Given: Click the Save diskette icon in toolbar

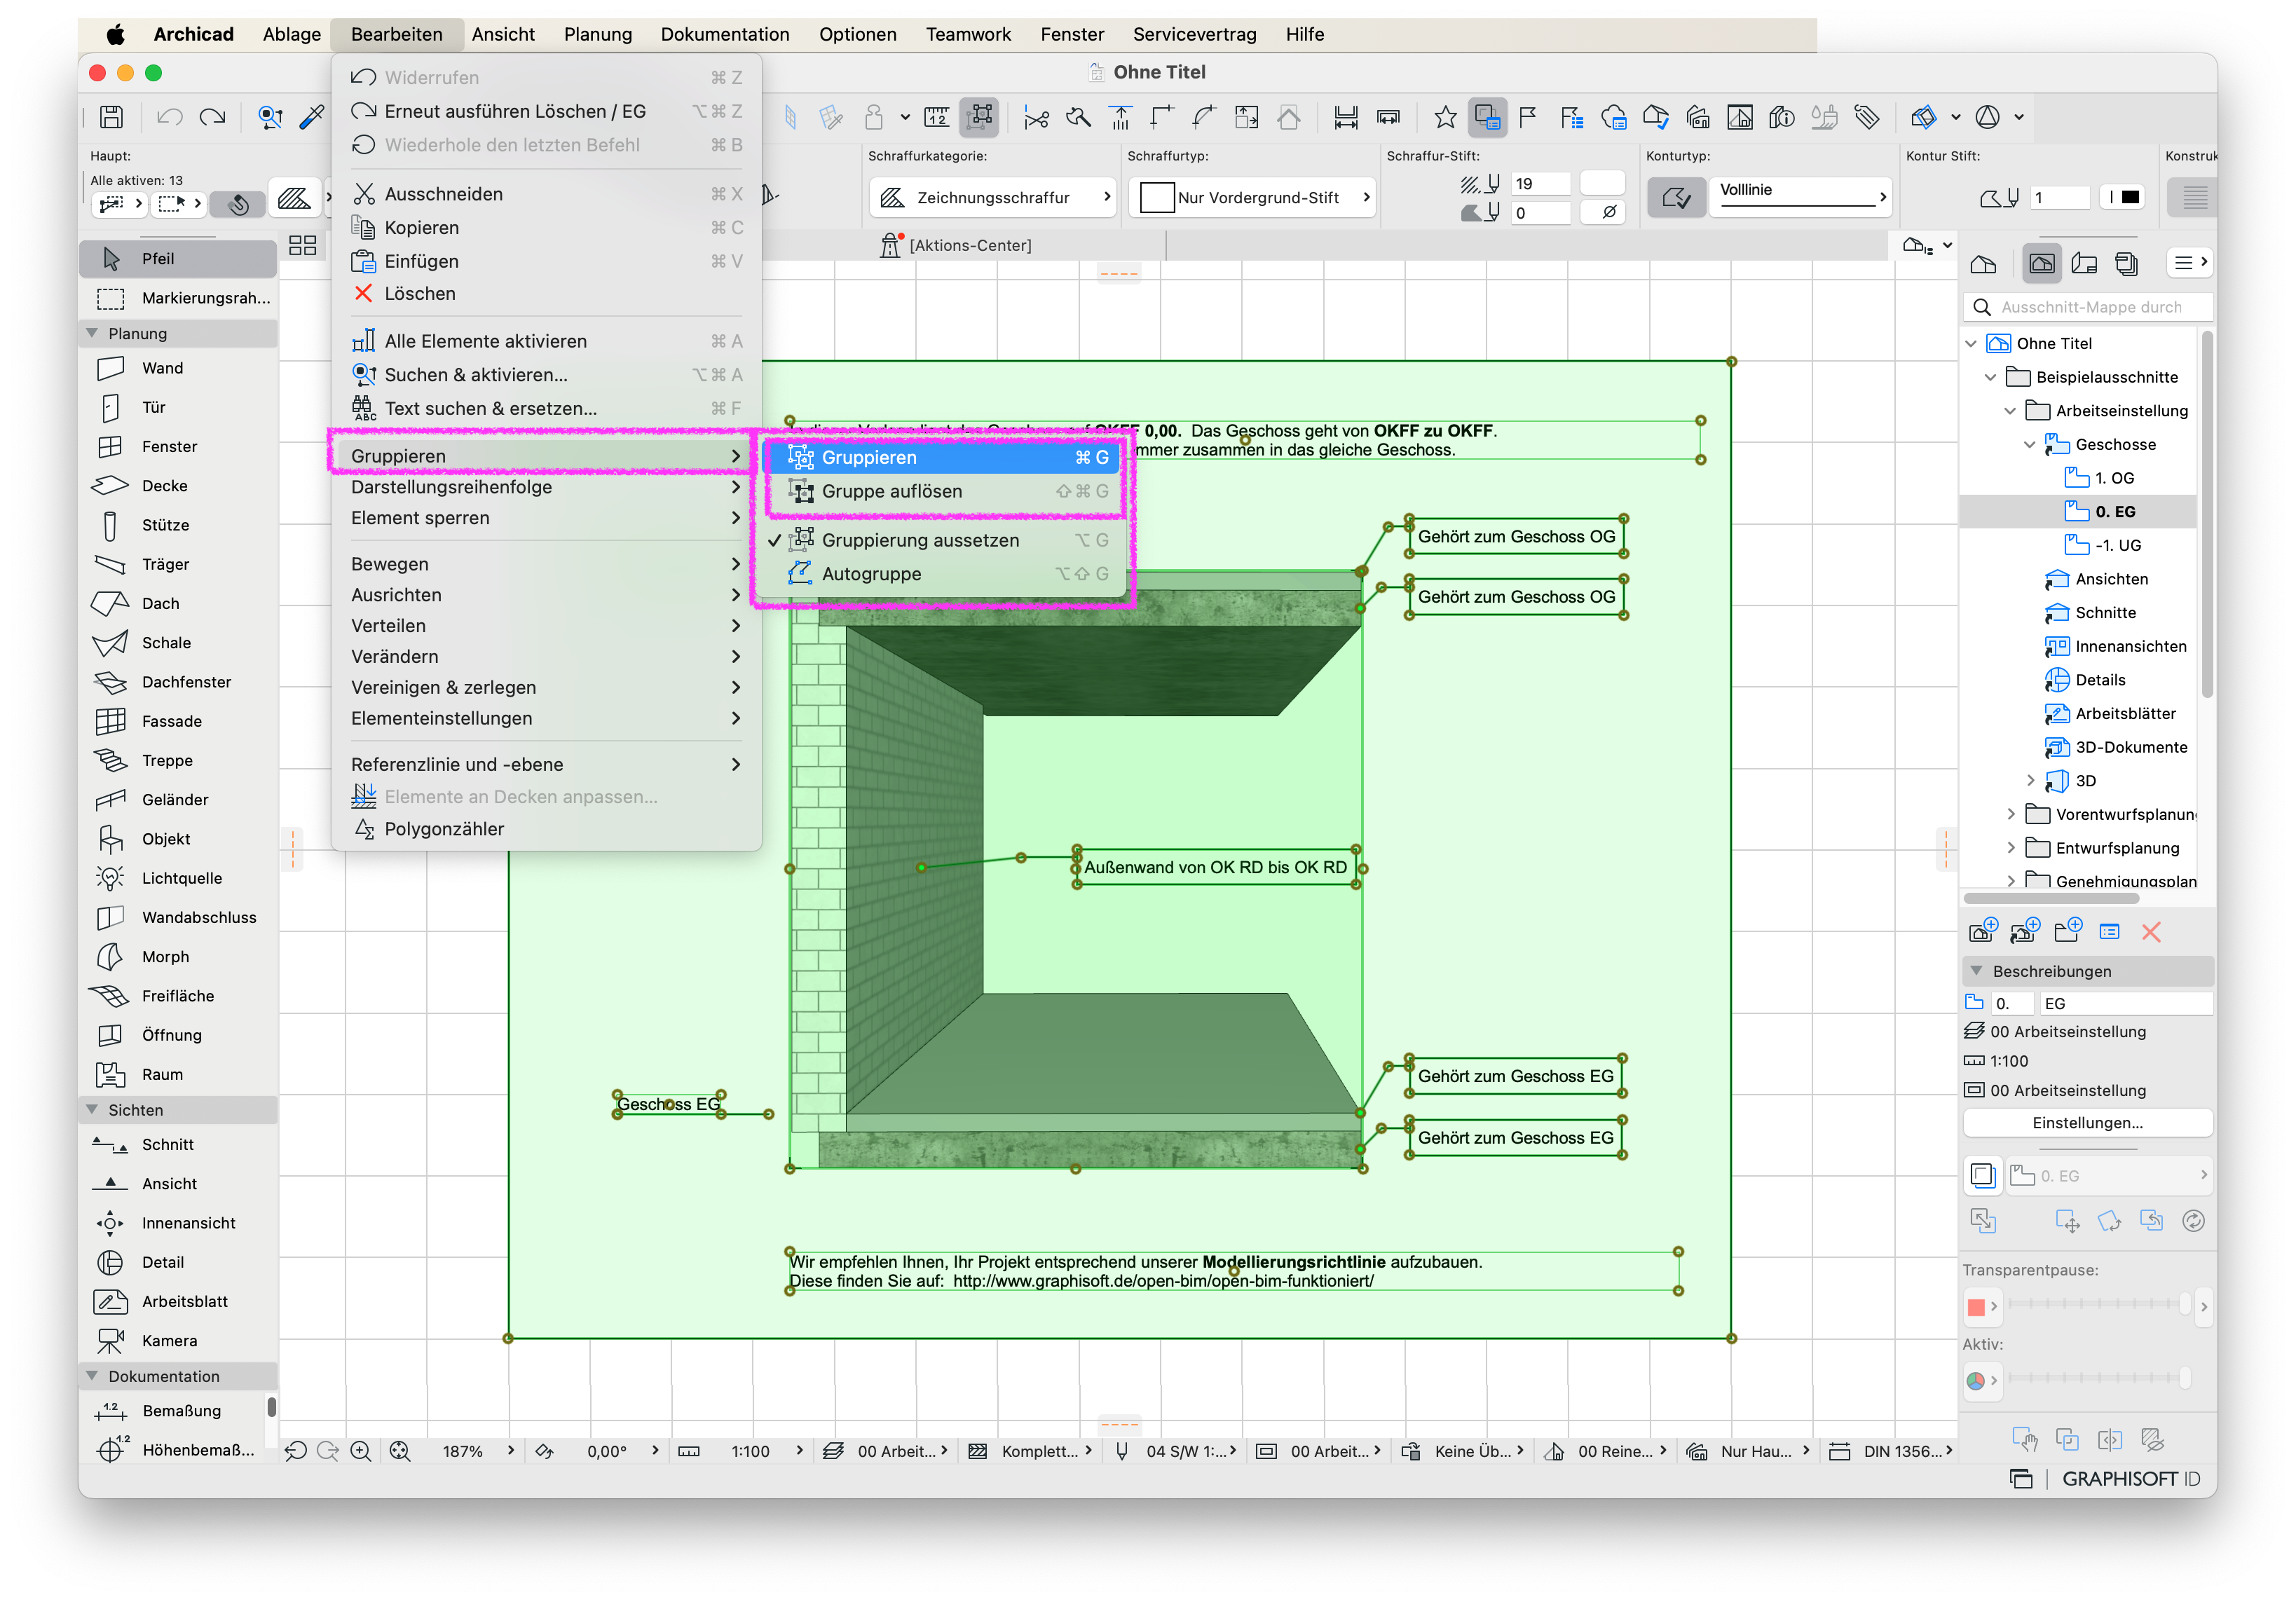Looking at the screenshot, I should [x=111, y=117].
